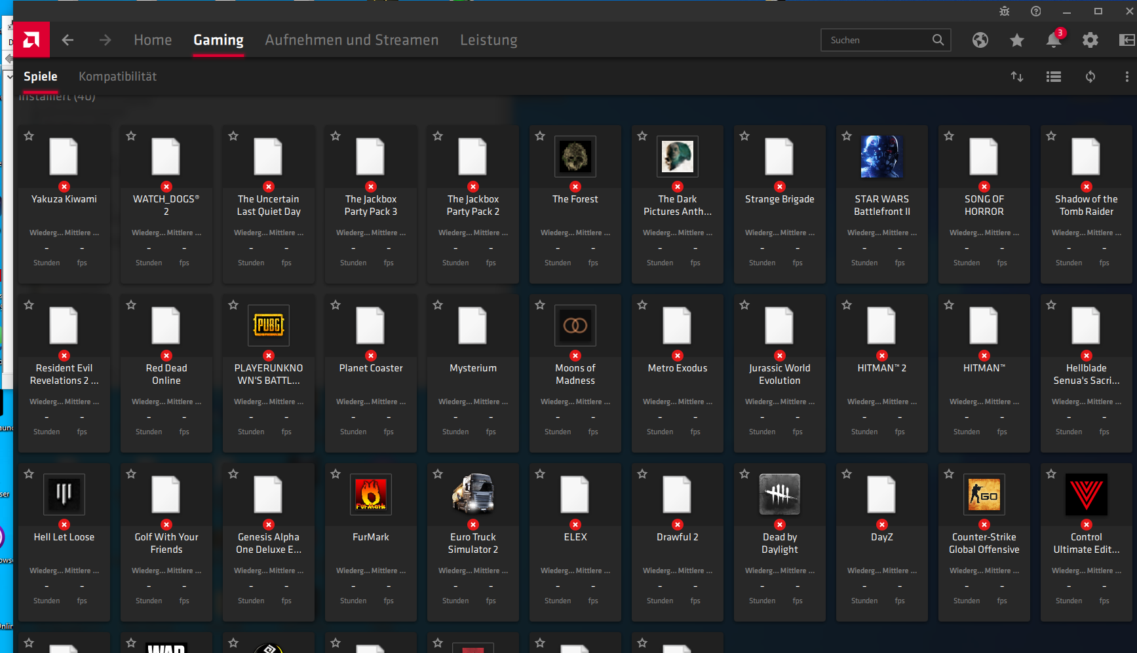Image resolution: width=1137 pixels, height=653 pixels.
Task: Open Genesis Alpha One Deluxe title
Action: click(x=269, y=543)
